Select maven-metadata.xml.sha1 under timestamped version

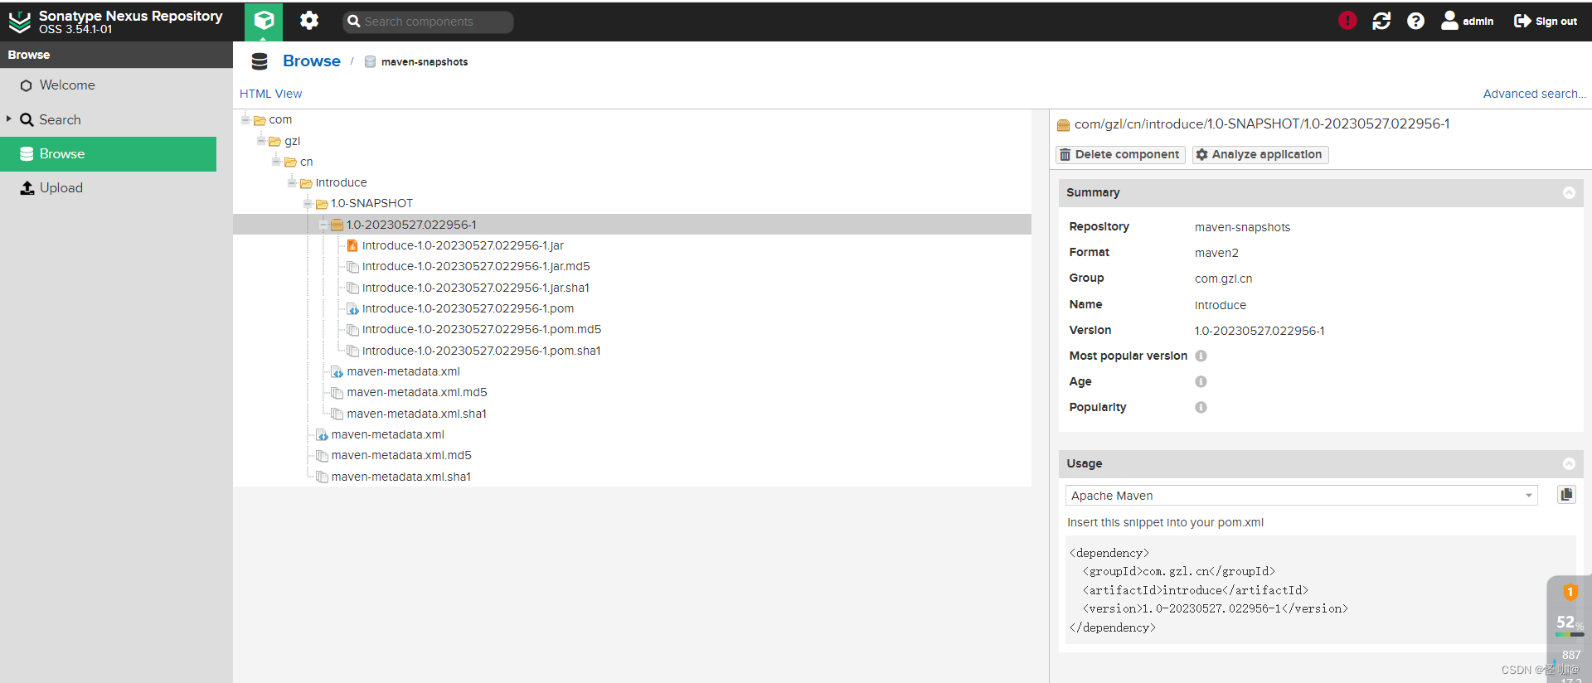(417, 414)
